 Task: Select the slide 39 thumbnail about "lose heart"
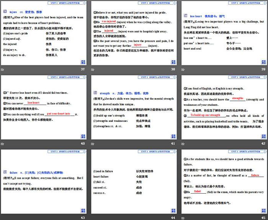click(224, 33)
